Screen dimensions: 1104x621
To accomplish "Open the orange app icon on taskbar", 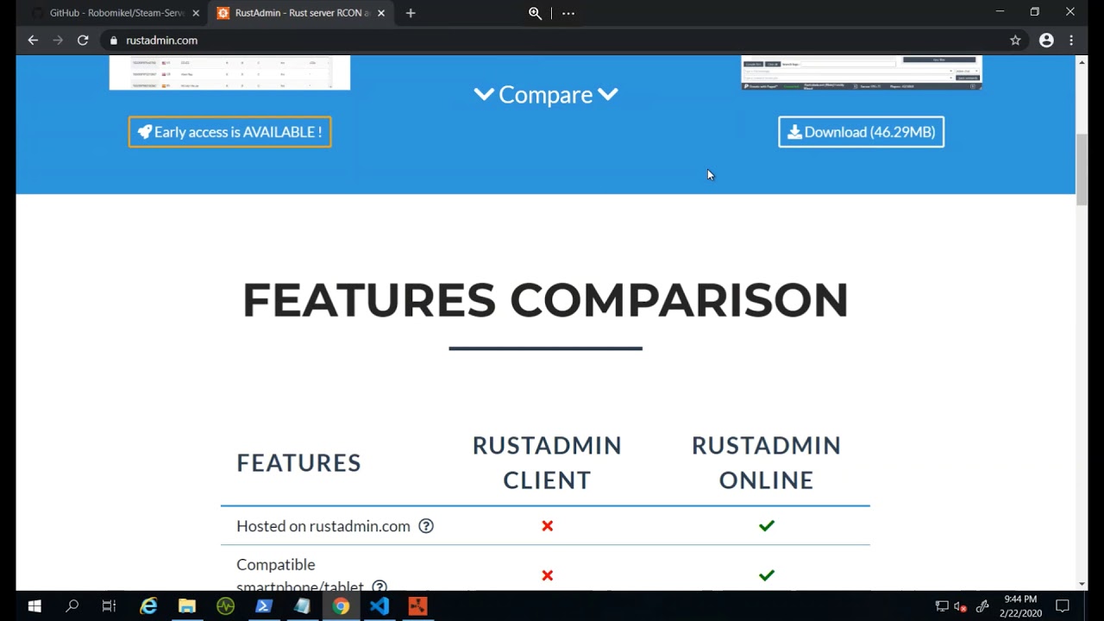I will [417, 606].
